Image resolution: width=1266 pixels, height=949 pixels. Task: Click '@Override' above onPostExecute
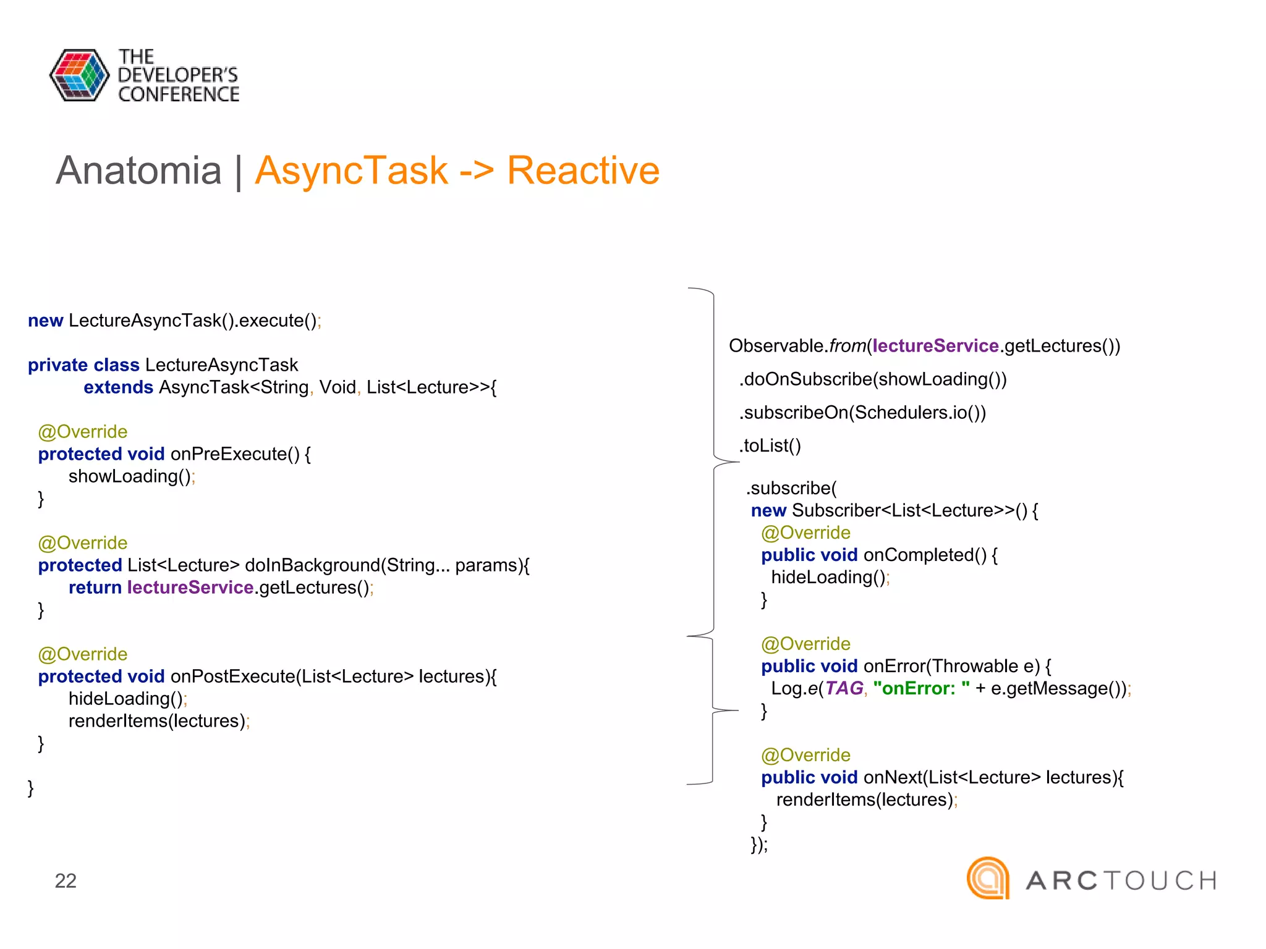(x=83, y=654)
